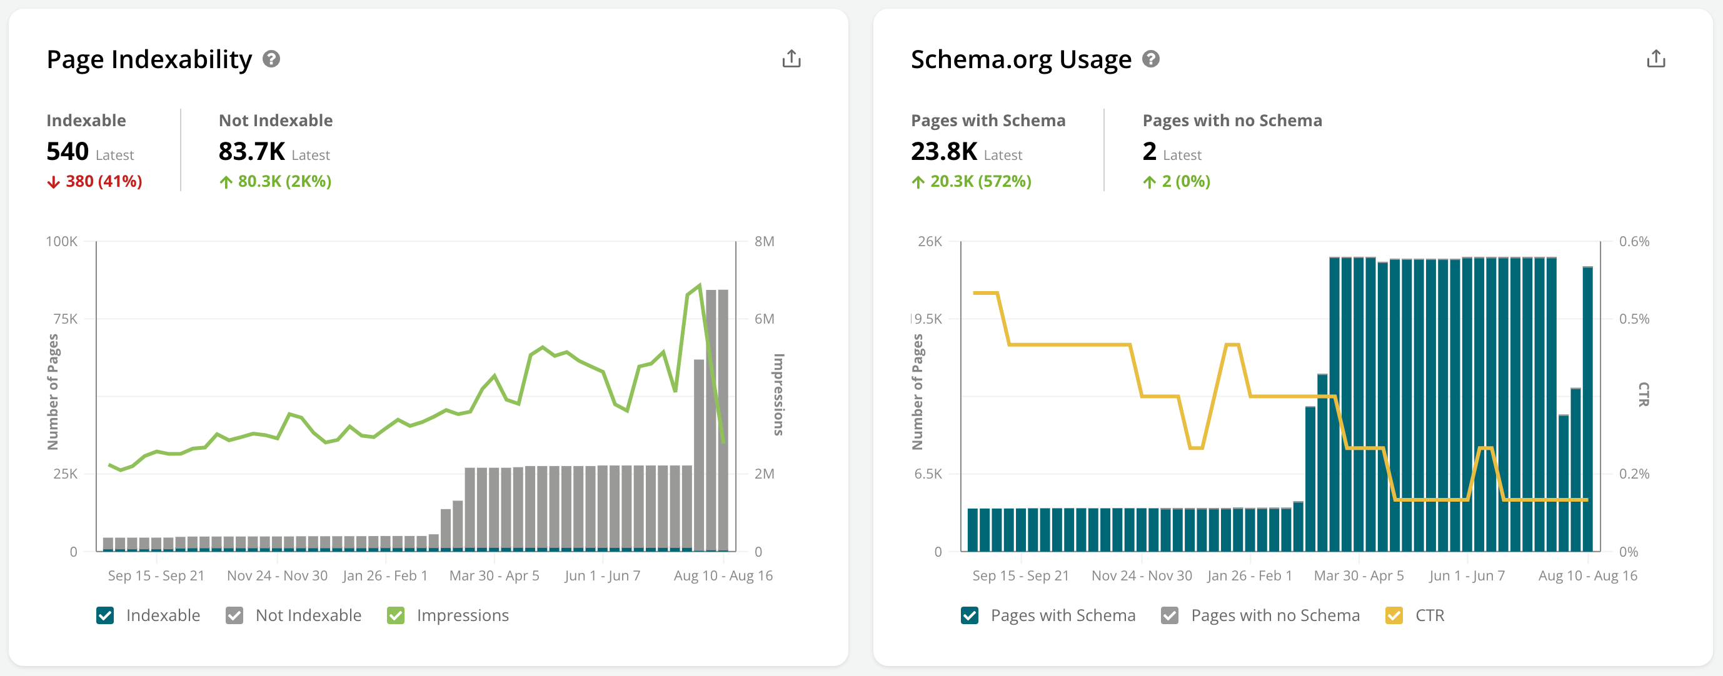Click the Indexable 540 latest value

68,152
